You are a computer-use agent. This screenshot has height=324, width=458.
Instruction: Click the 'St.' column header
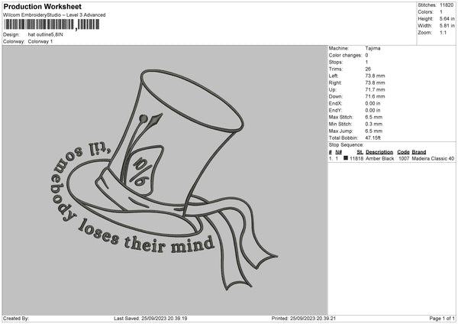tap(360, 152)
